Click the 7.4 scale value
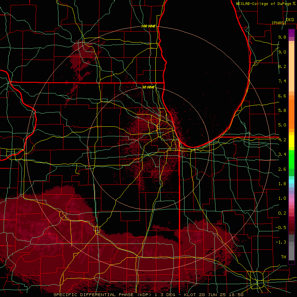 point(282,81)
